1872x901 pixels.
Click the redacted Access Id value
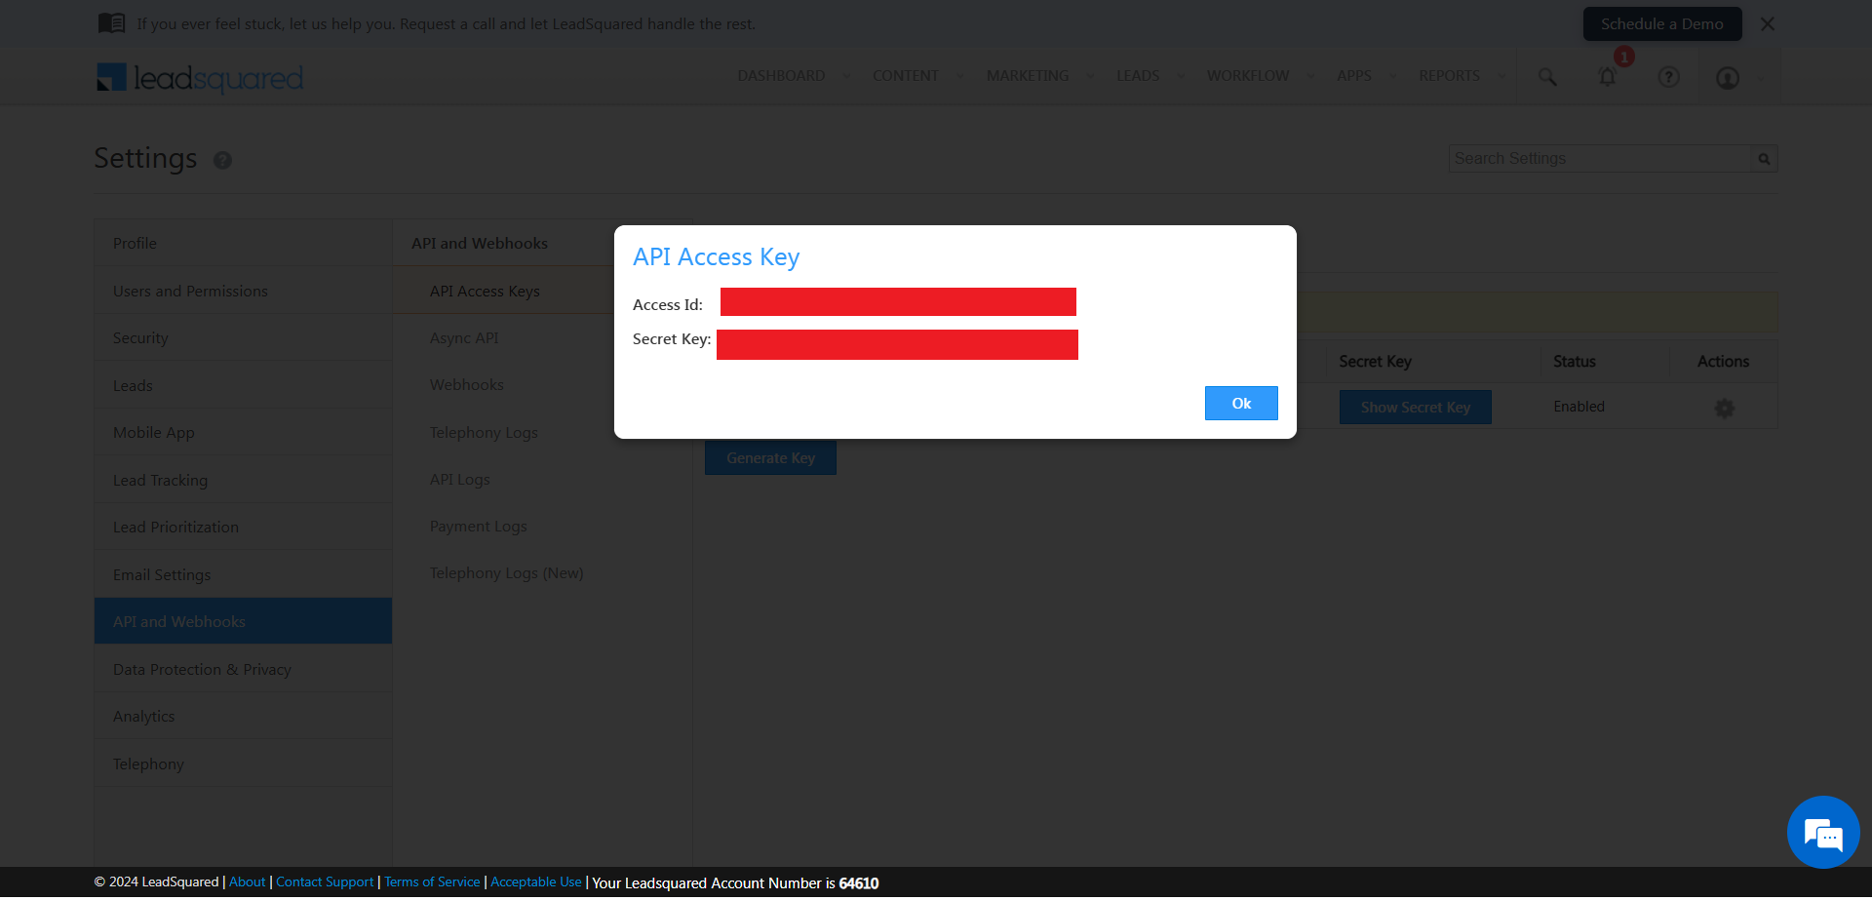(x=898, y=302)
